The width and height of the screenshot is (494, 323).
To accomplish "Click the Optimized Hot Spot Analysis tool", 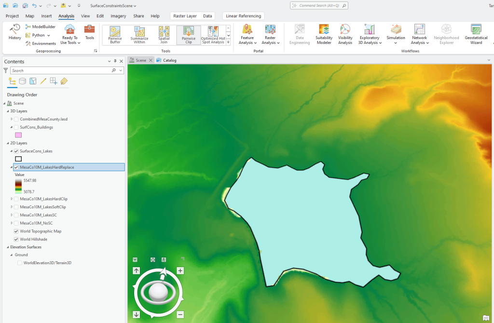I will (213, 34).
